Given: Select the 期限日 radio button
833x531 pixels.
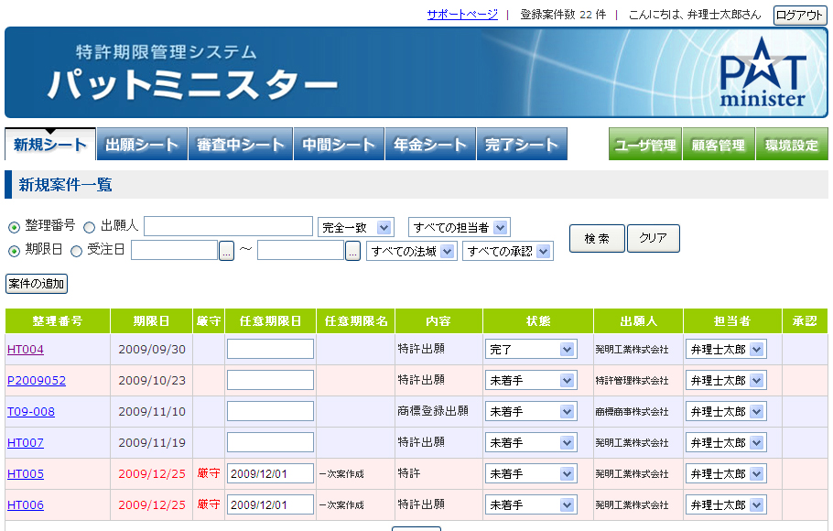Looking at the screenshot, I should 14,251.
